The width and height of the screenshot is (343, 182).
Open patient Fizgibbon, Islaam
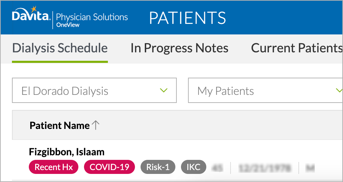tap(66, 152)
